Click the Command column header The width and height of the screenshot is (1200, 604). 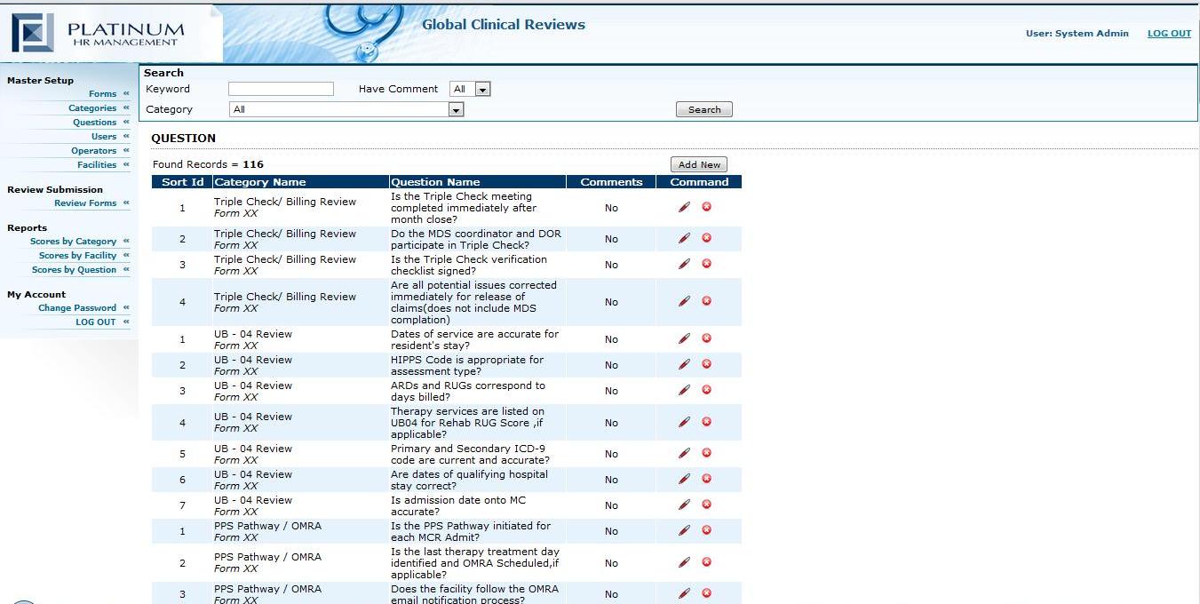(699, 182)
